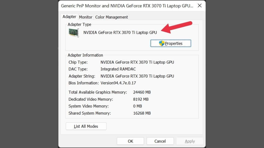Click the Adapter String value text
Image resolution: width=264 pixels, height=148 pixels.
pyautogui.click(x=137, y=76)
